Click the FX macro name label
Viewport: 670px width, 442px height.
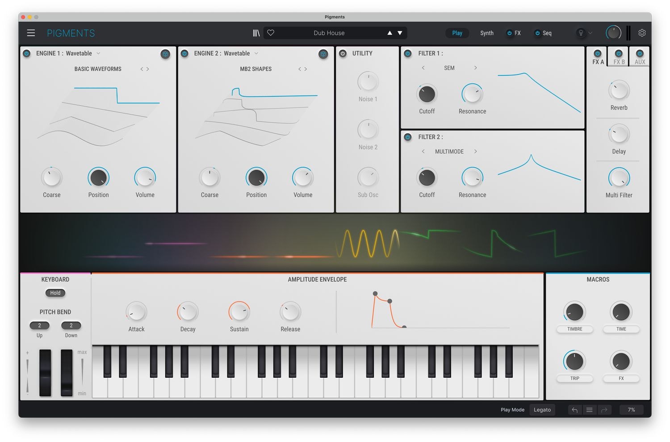click(621, 378)
